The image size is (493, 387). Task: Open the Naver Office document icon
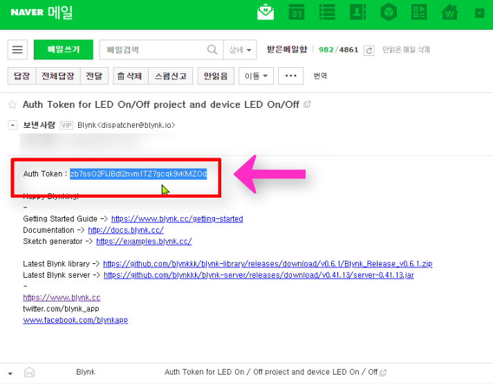[419, 12]
